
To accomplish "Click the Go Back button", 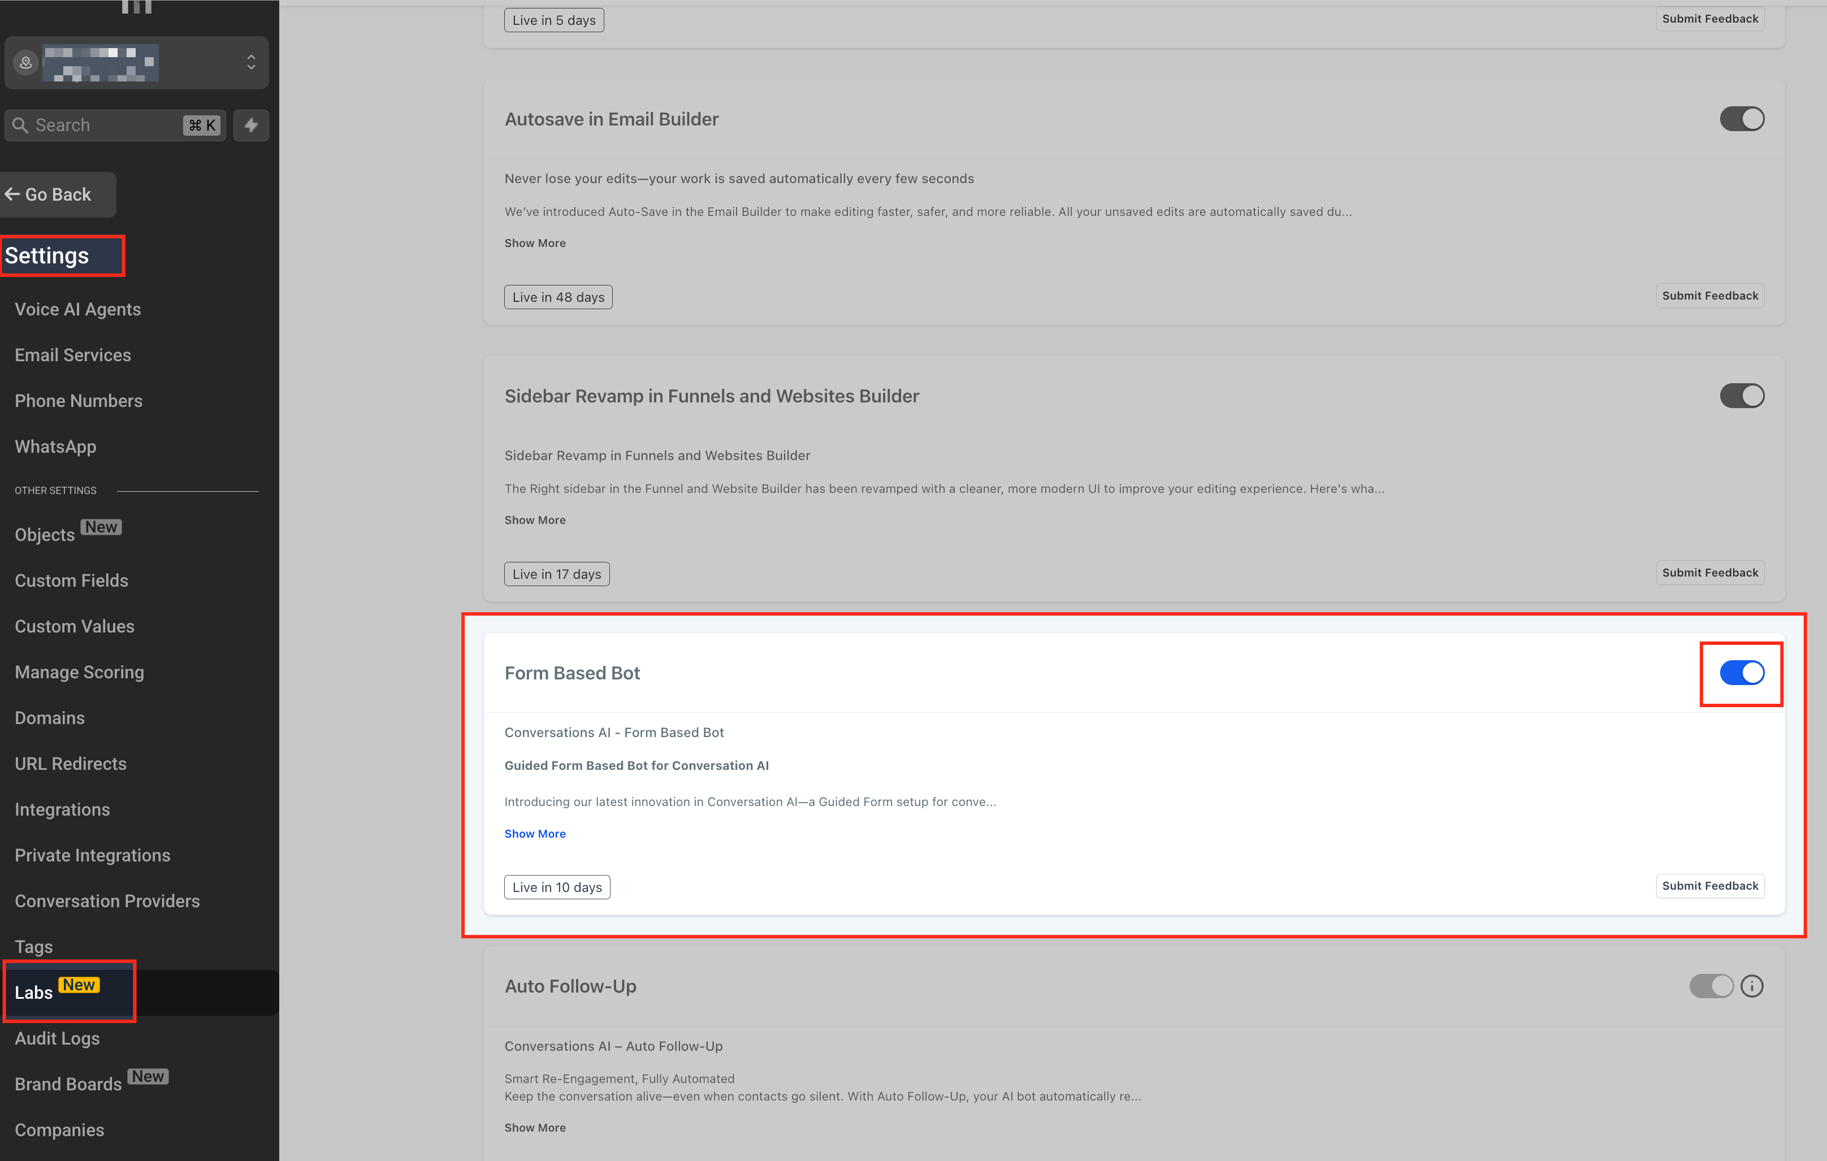I will [x=58, y=194].
